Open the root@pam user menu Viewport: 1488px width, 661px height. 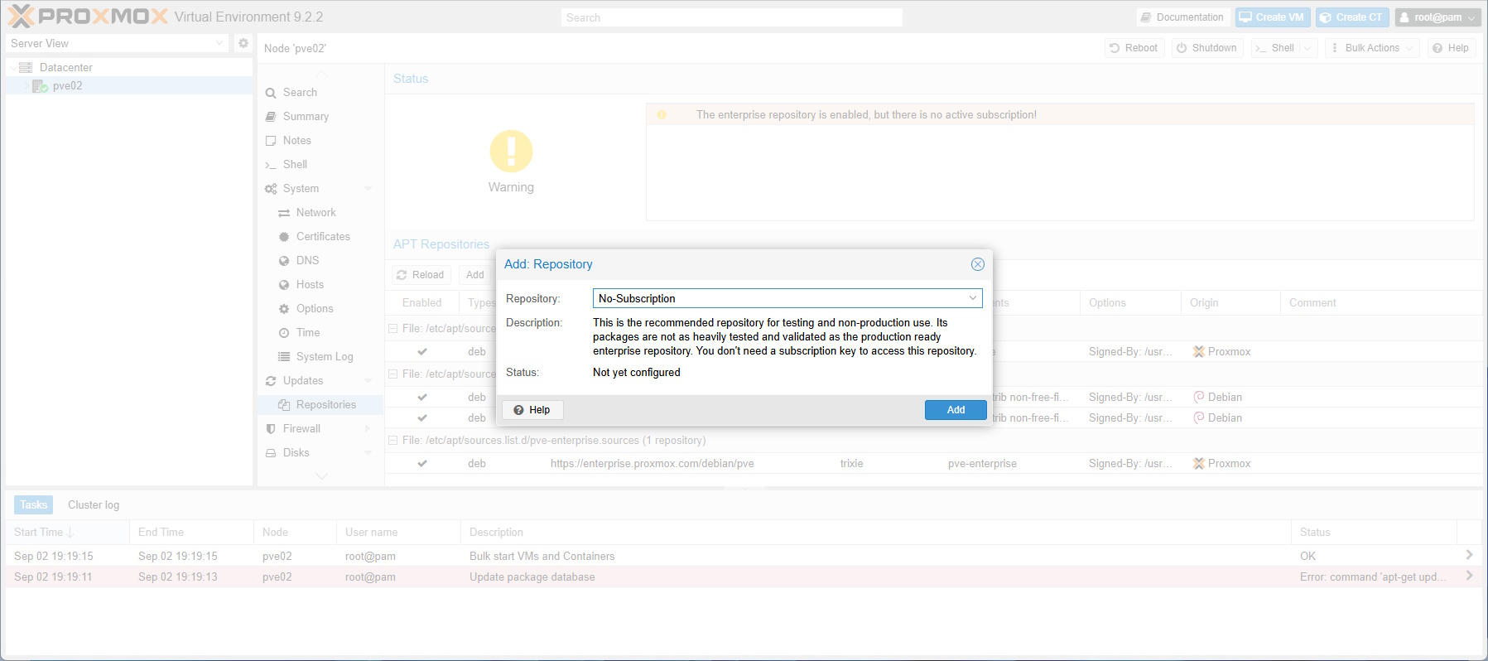pyautogui.click(x=1437, y=17)
